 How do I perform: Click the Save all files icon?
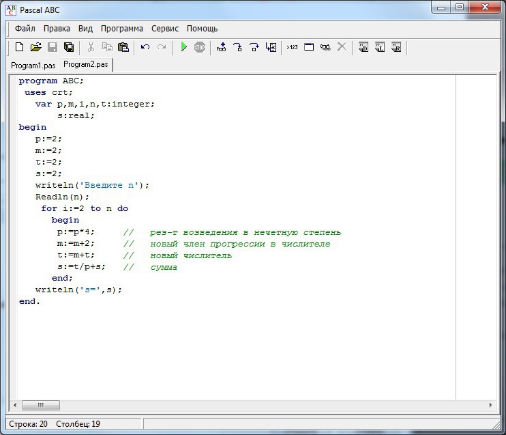coord(69,47)
